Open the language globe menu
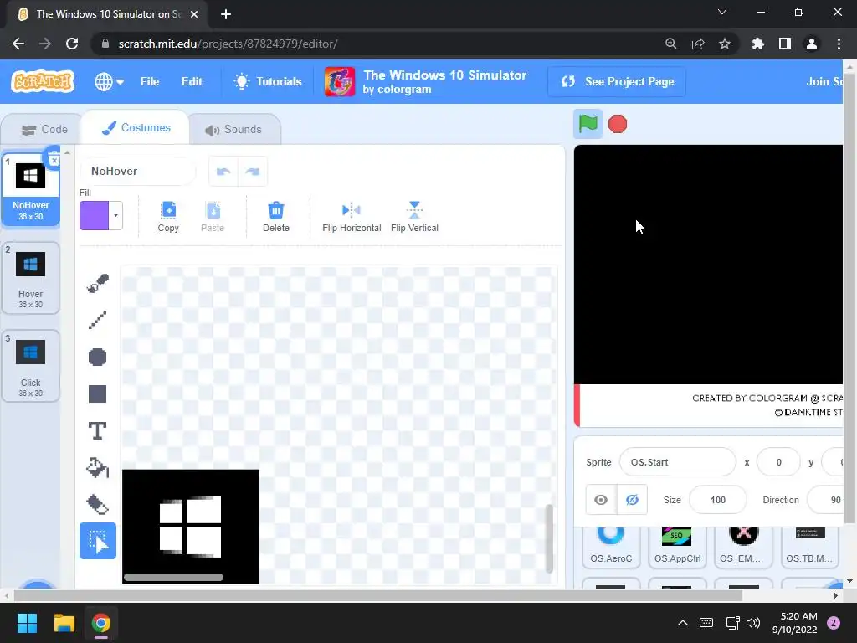The width and height of the screenshot is (857, 643). point(109,81)
